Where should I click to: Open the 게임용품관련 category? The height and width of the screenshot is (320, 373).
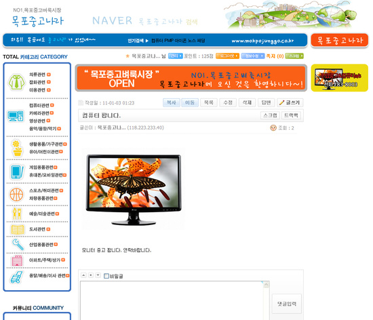click(x=41, y=167)
